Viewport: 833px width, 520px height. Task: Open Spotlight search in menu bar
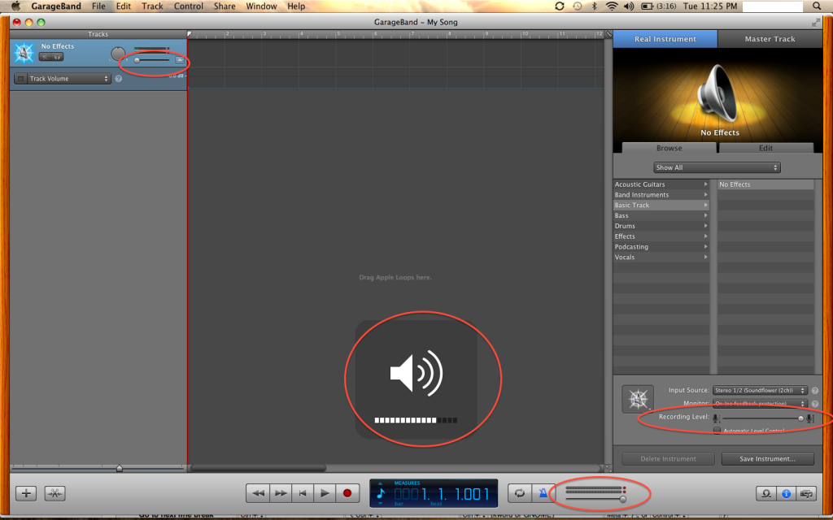(817, 6)
